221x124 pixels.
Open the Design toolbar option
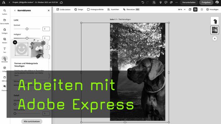(79, 9)
